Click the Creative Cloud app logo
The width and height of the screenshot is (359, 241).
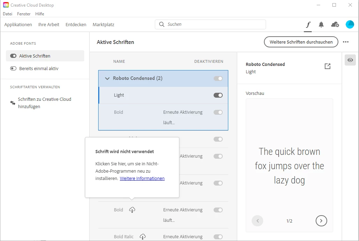(6, 5)
